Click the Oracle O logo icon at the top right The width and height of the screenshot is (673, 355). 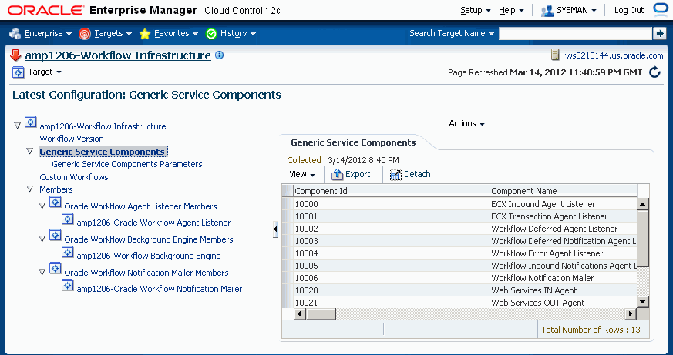(661, 9)
